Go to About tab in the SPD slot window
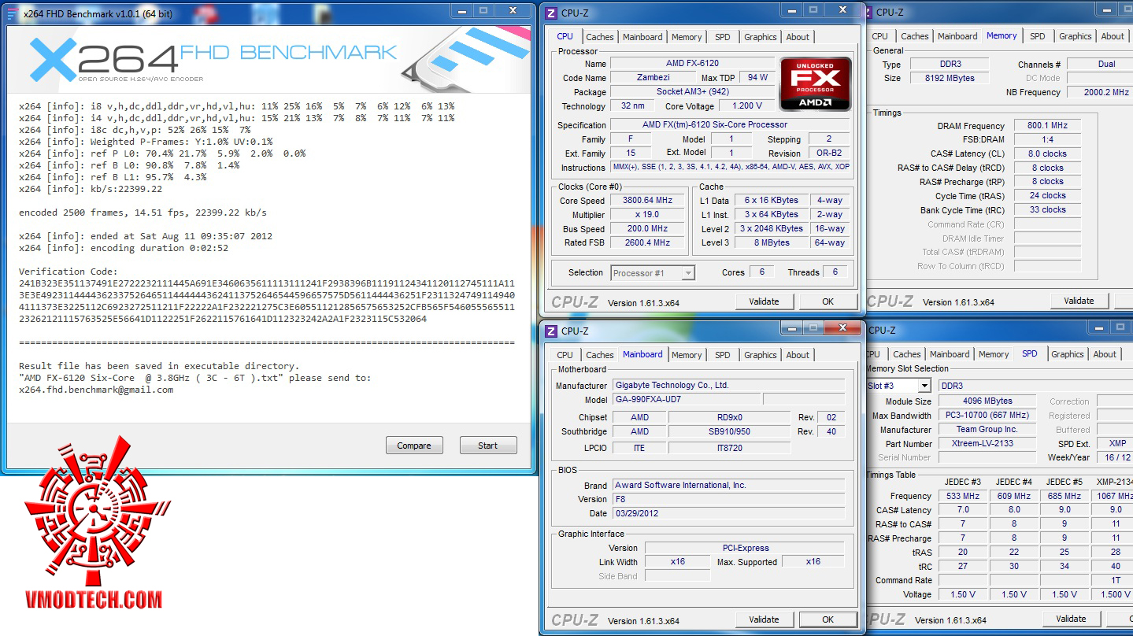This screenshot has height=636, width=1133. [x=1105, y=354]
